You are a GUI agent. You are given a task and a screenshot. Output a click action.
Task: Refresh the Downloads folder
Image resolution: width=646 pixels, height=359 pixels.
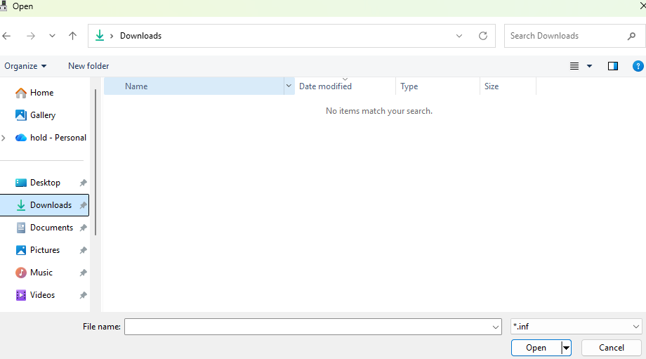483,36
